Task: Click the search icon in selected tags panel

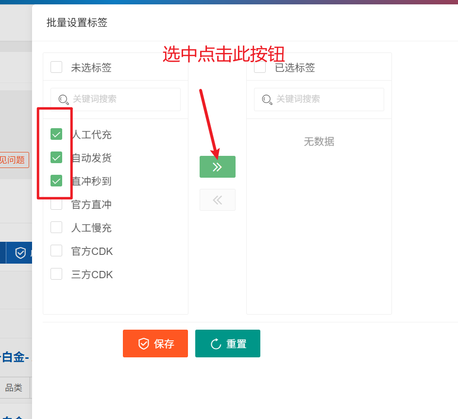Action: 267,100
